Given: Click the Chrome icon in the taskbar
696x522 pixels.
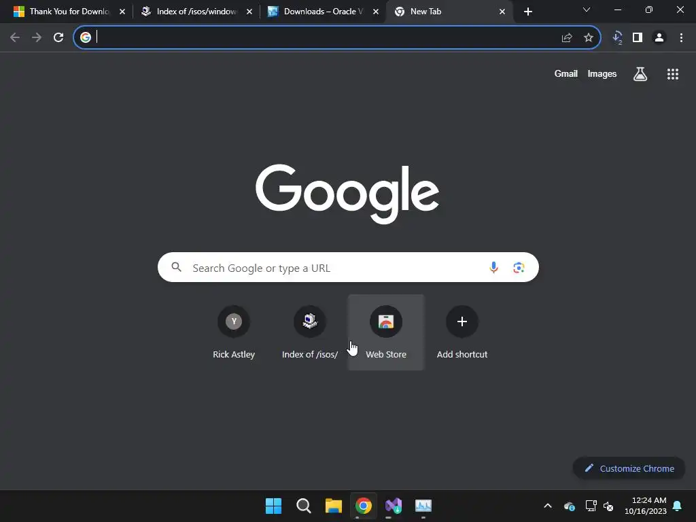Looking at the screenshot, I should (364, 506).
